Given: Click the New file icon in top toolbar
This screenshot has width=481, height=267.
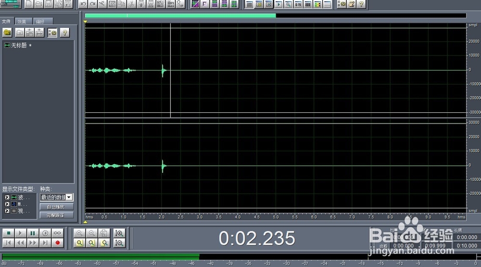Looking at the screenshot, I should click(x=28, y=4).
